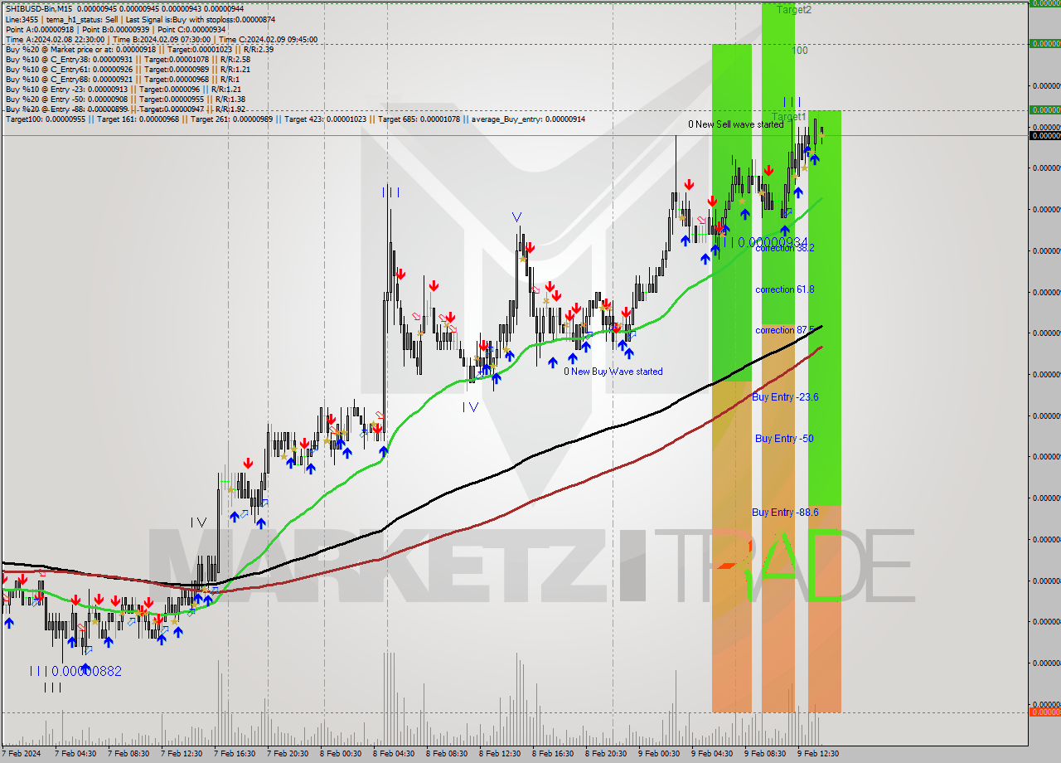This screenshot has height=763, width=1061.
Task: Select the 'Buy %20 @ Entry -88' line
Action: point(126,109)
